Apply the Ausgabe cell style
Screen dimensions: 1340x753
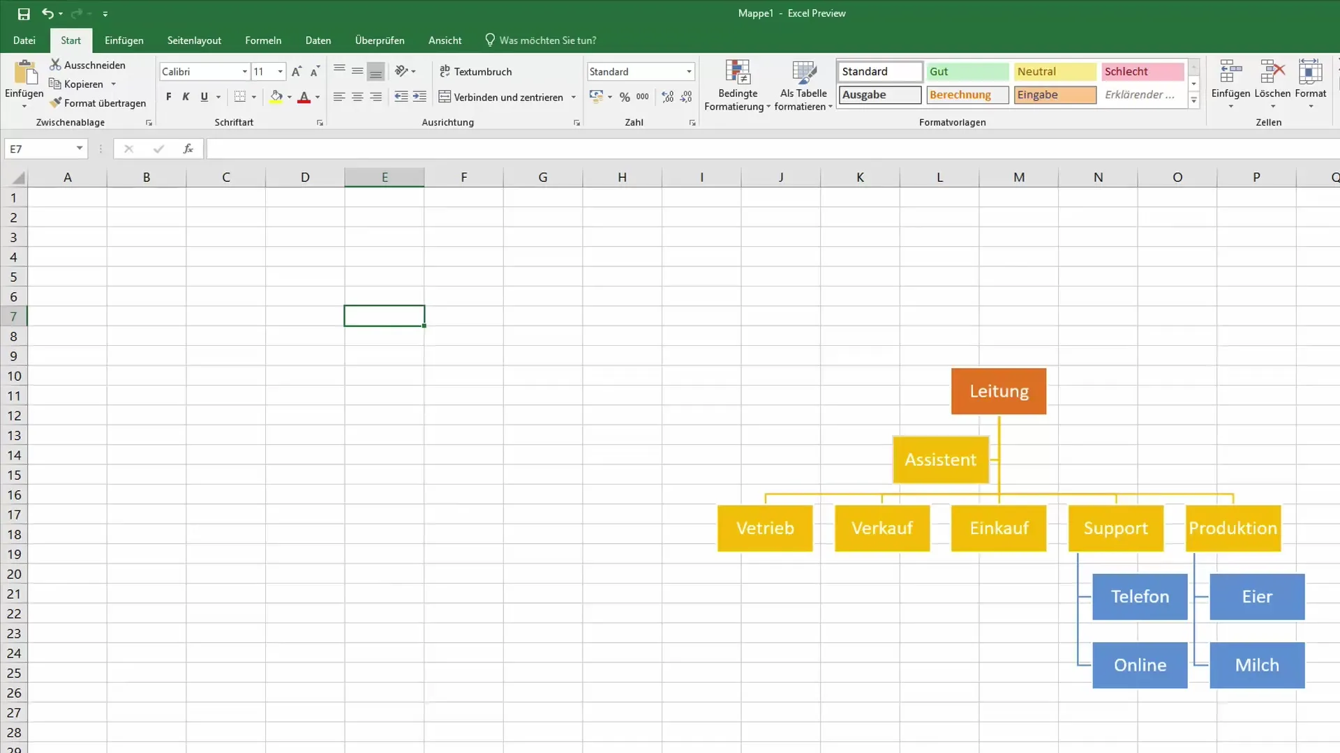coord(880,95)
